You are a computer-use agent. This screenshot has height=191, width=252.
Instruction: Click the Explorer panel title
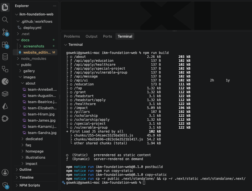coord(22,6)
